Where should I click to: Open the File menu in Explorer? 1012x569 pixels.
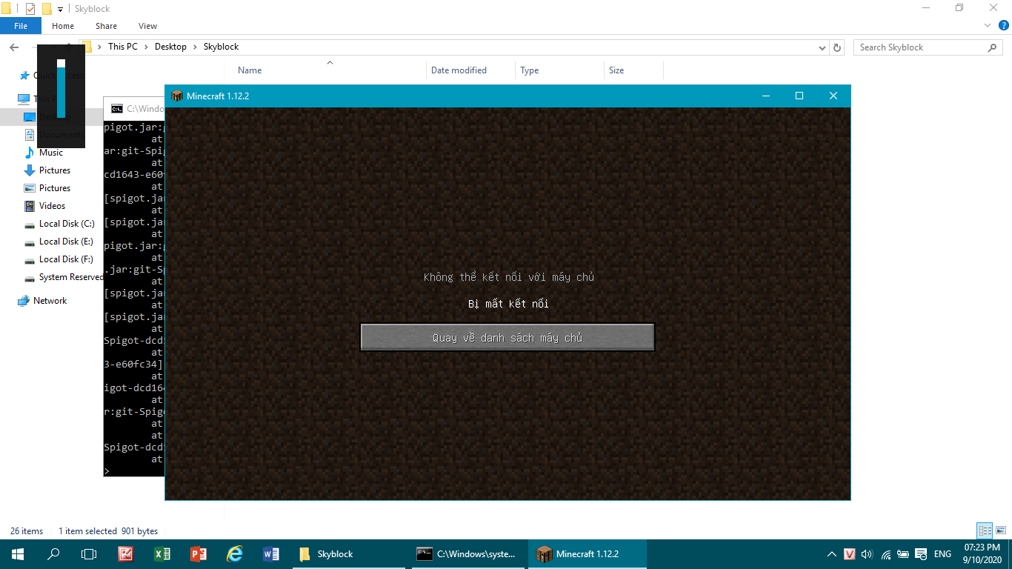(21, 26)
